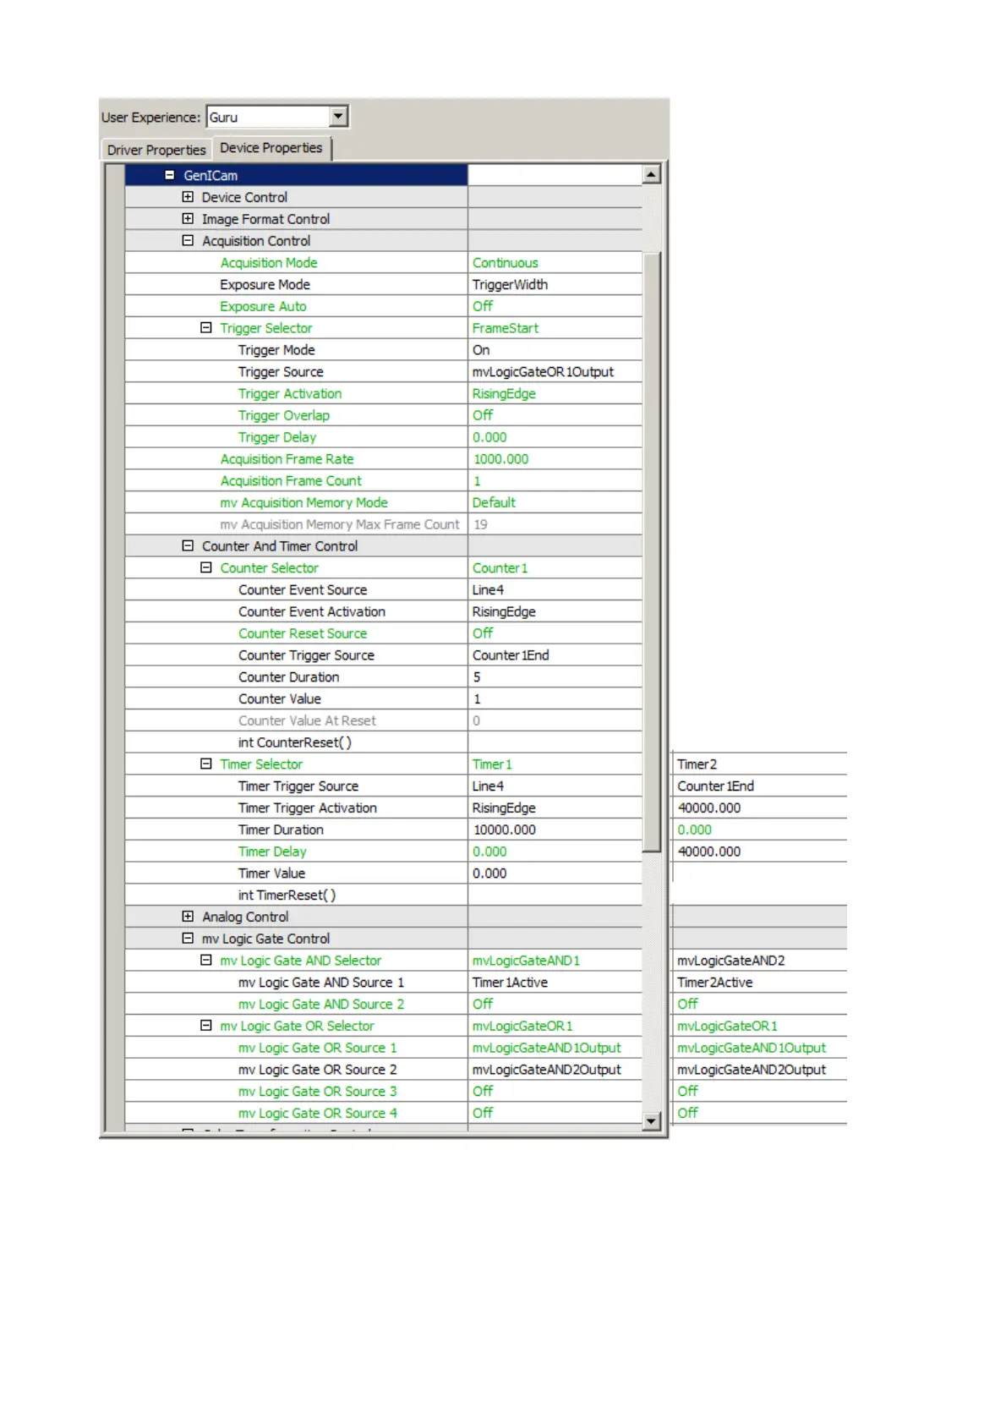Click the int CounterReset() method
This screenshot has width=1006, height=1424.
pyautogui.click(x=295, y=742)
